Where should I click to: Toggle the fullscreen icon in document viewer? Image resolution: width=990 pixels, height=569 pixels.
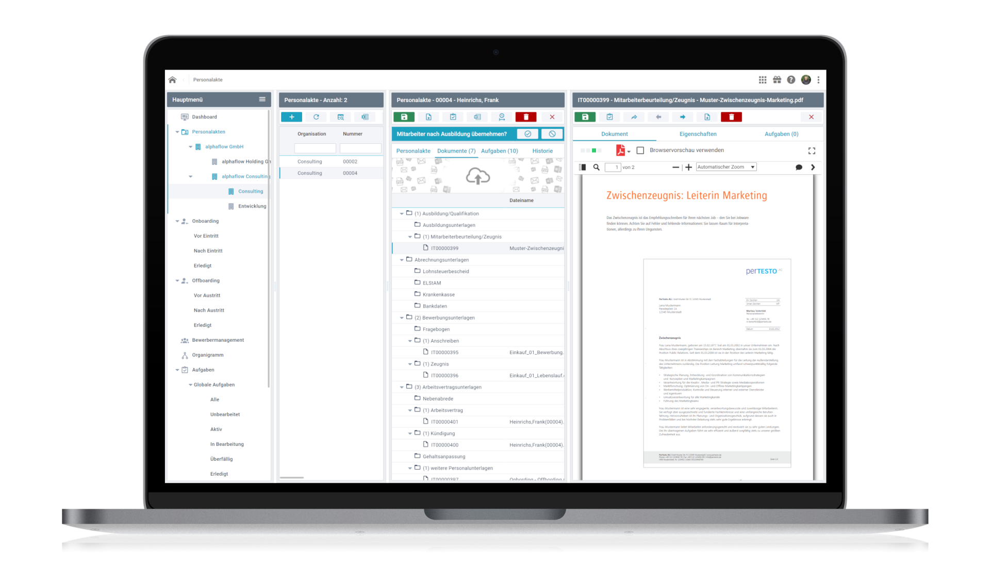(x=812, y=151)
